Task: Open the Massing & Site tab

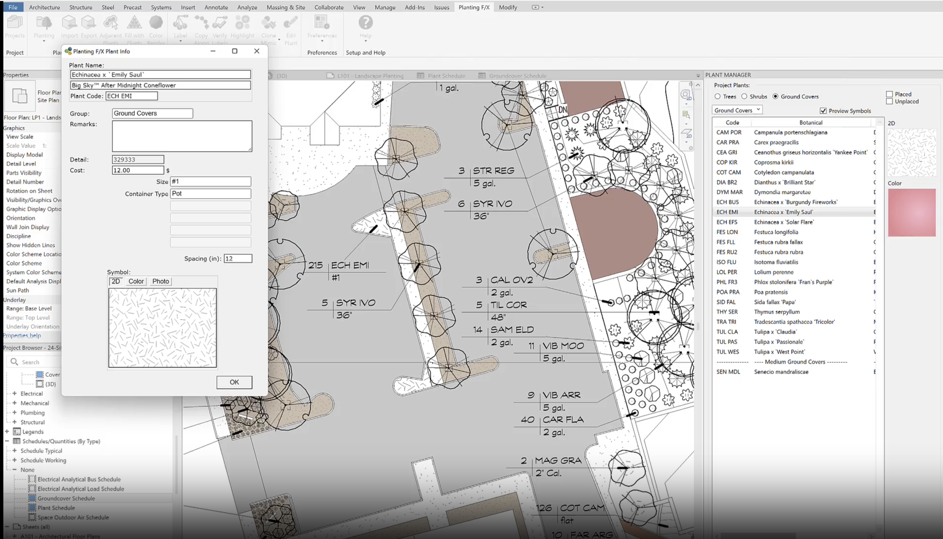Action: click(286, 7)
